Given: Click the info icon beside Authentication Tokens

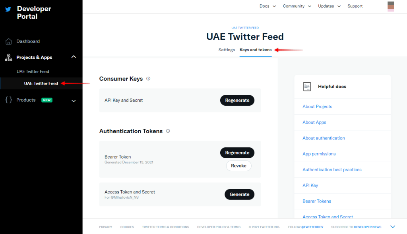Looking at the screenshot, I should click(168, 131).
